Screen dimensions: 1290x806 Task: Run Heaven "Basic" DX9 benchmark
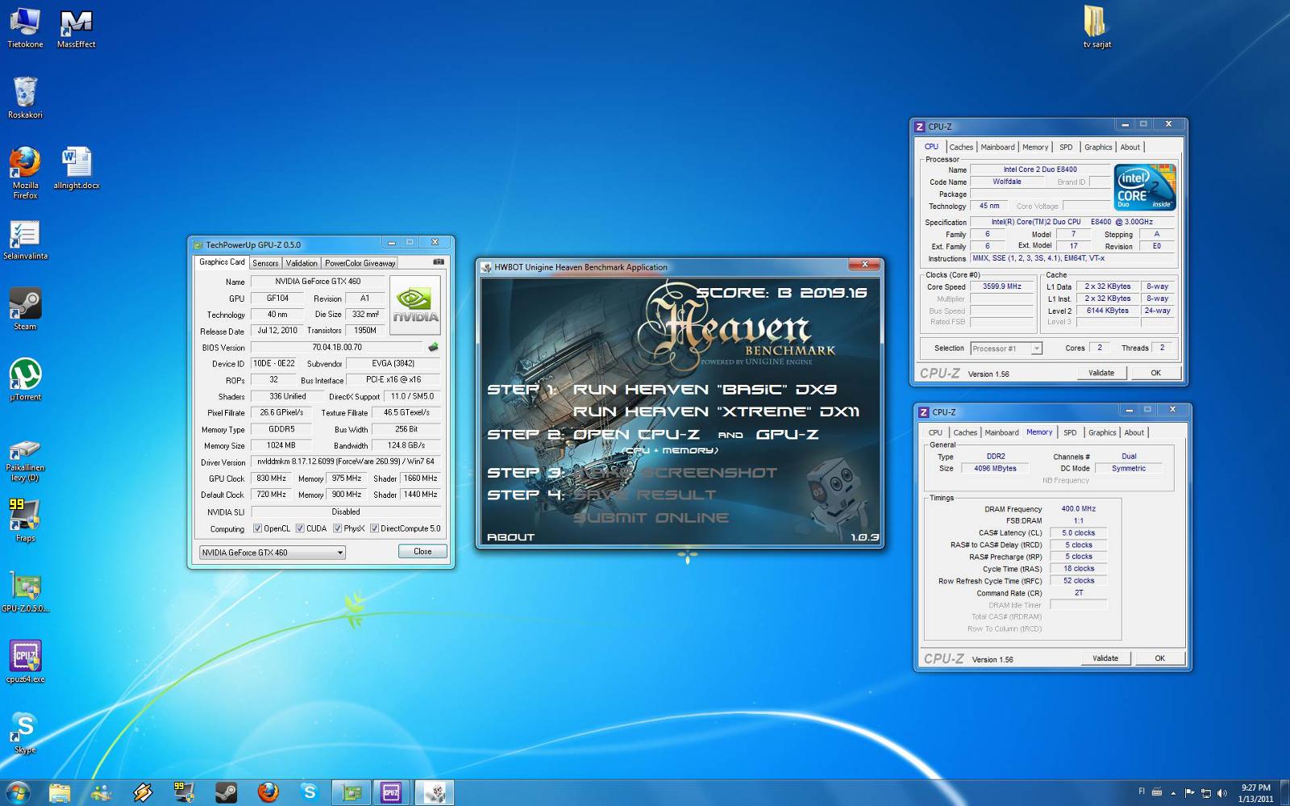[x=705, y=389]
